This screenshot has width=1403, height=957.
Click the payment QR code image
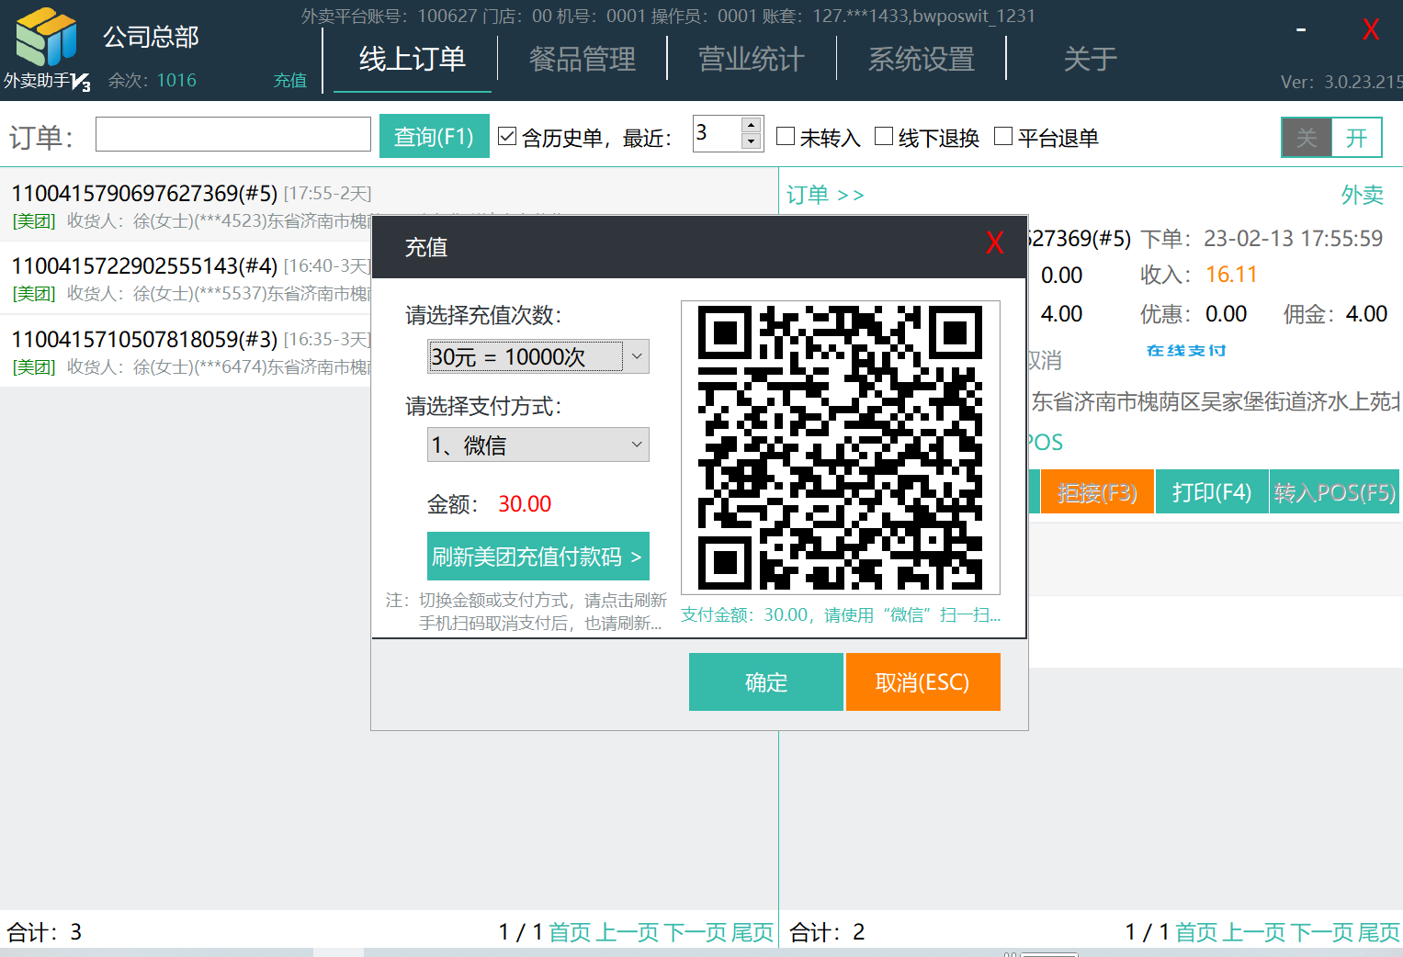(x=841, y=447)
